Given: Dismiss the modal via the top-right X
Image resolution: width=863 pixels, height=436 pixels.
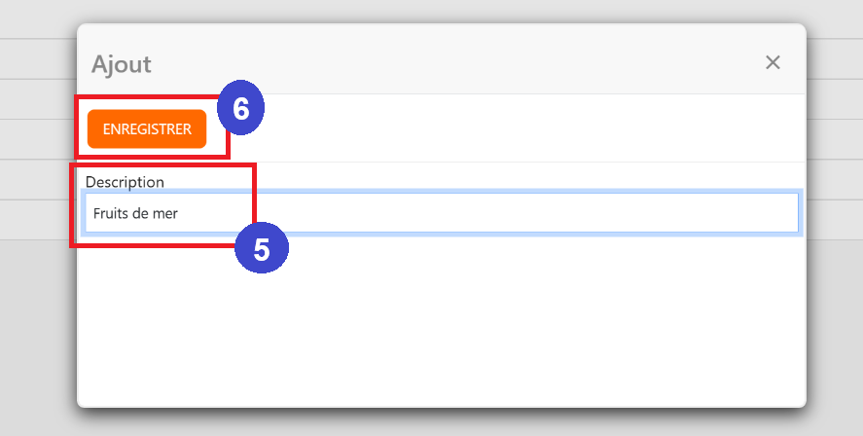Looking at the screenshot, I should click(773, 62).
